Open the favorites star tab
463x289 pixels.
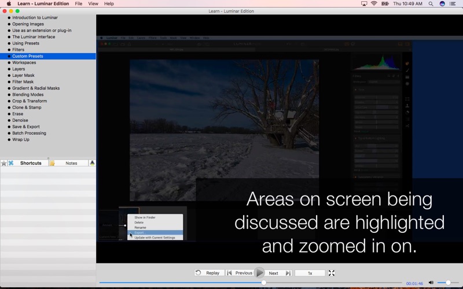(x=4, y=163)
